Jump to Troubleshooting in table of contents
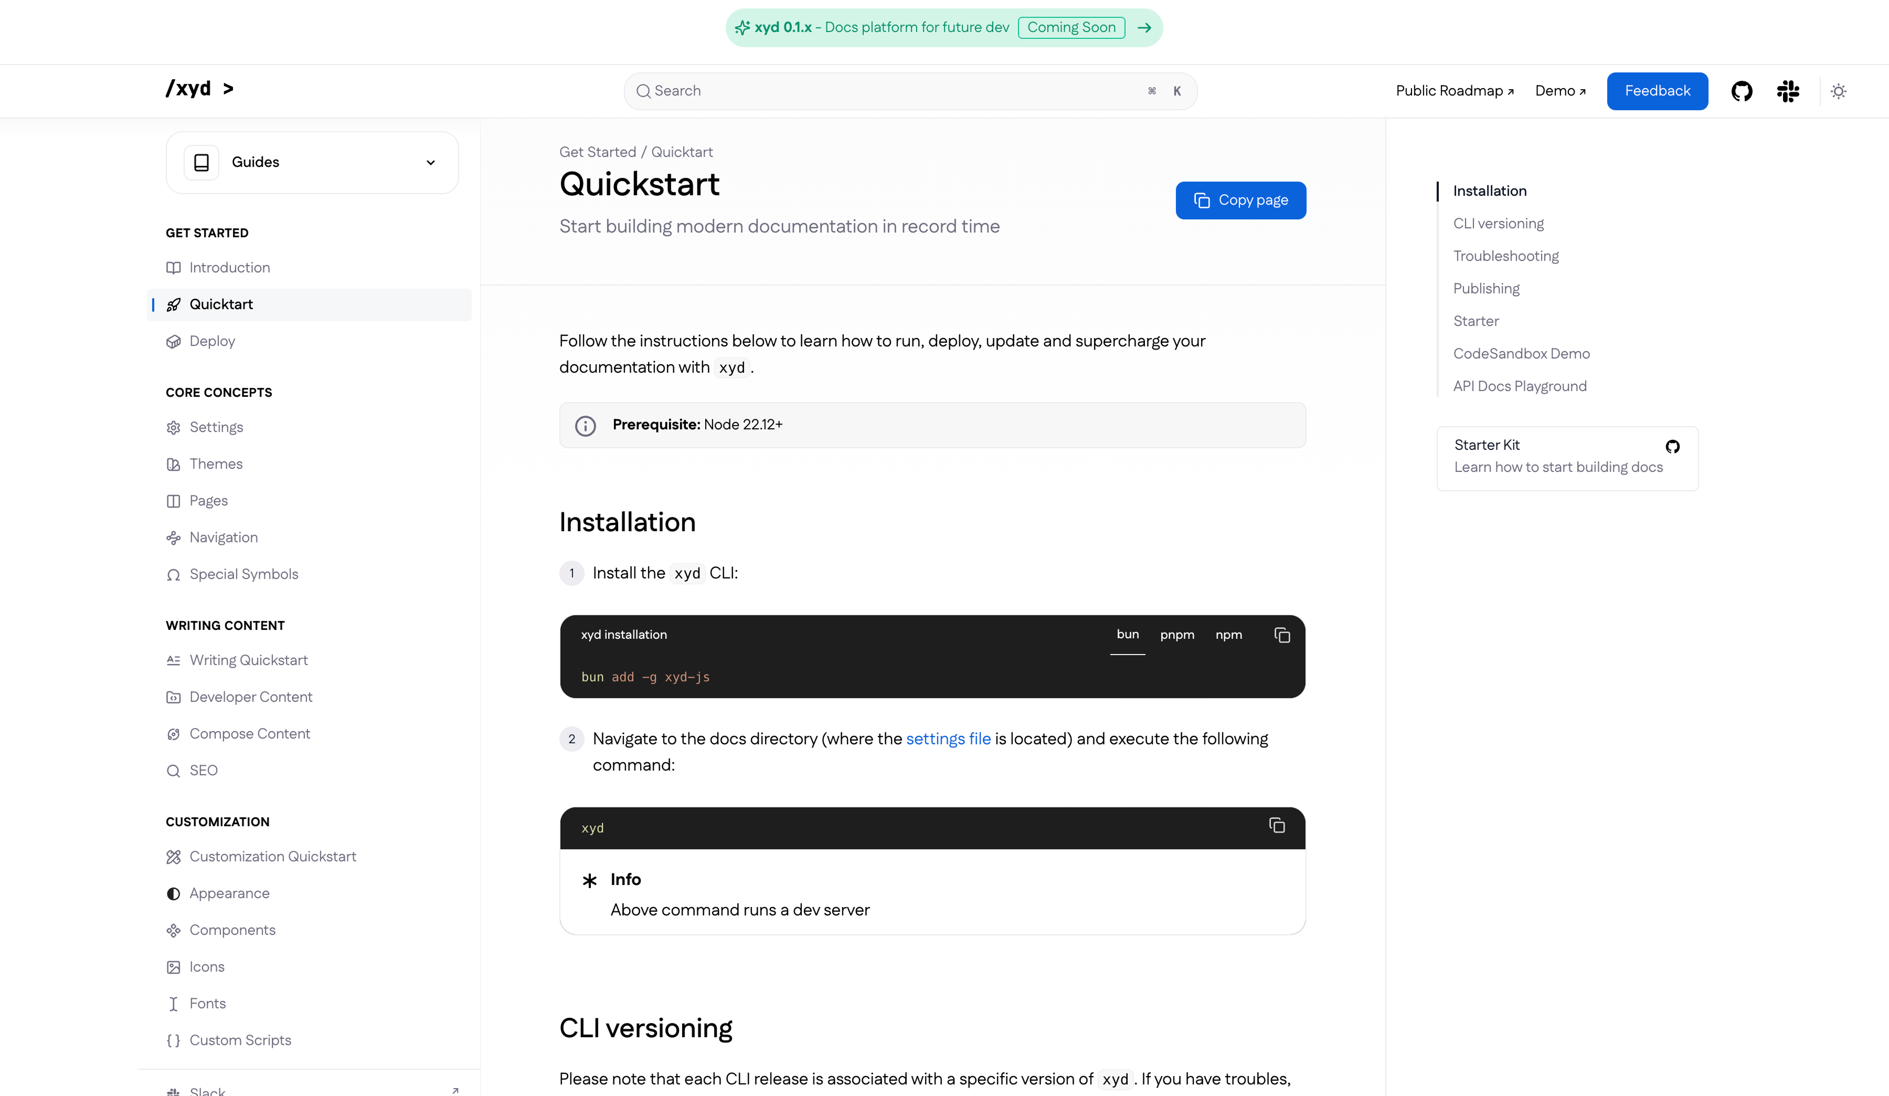Viewport: 1889px width, 1096px height. [1505, 256]
